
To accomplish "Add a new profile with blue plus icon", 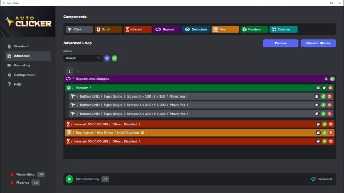I will tap(107, 58).
